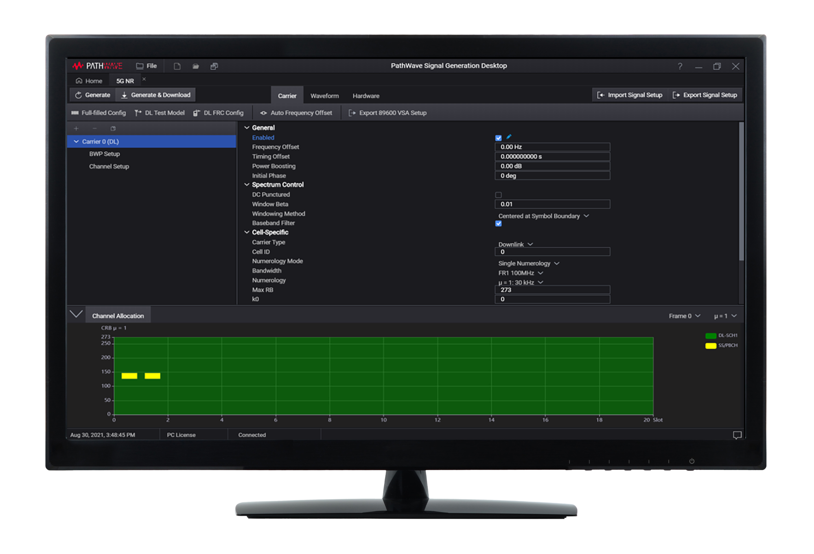Screen dimensions: 814x554
Task: Click the duplicate carrier icon above tree
Action: tap(113, 129)
